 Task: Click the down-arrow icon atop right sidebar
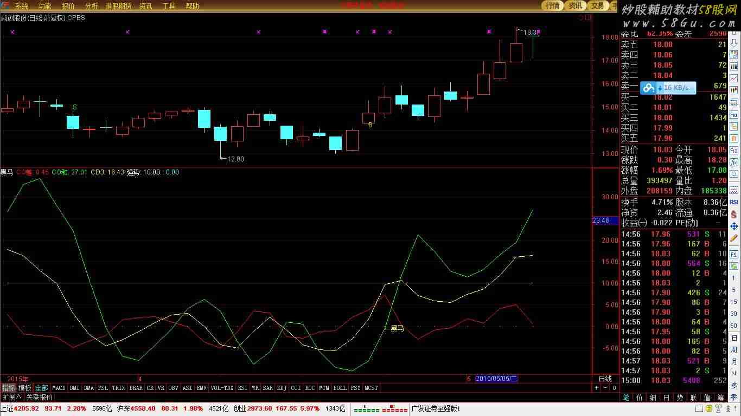point(733,42)
